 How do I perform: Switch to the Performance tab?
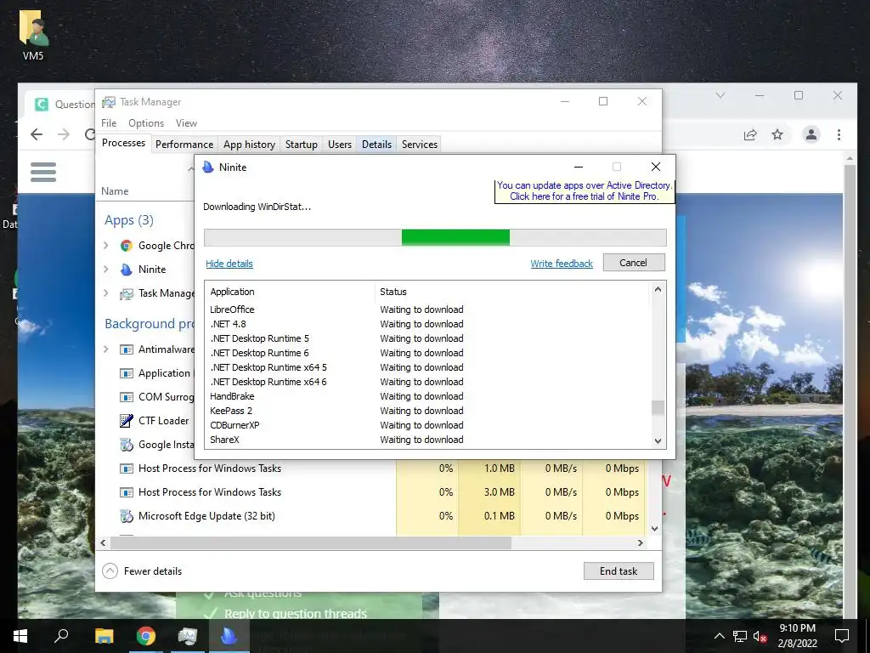184,145
